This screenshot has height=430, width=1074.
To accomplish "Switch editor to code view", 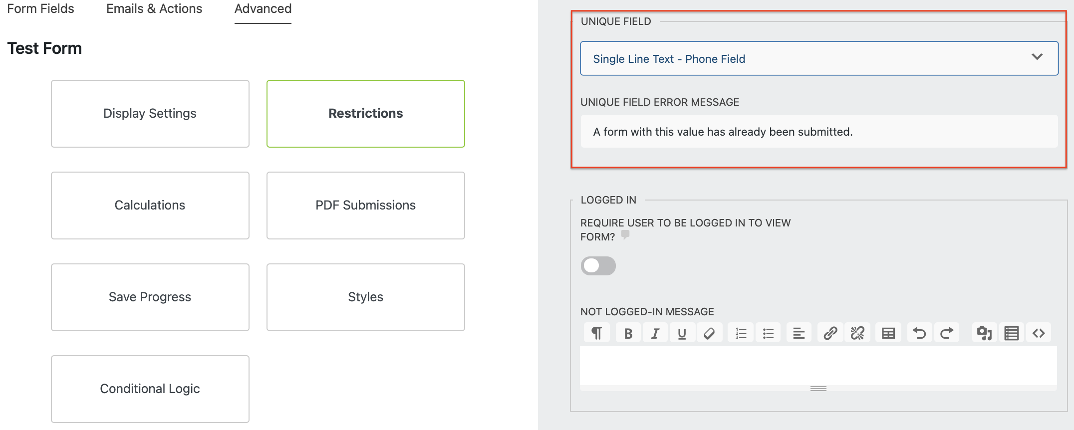I will (x=1039, y=333).
